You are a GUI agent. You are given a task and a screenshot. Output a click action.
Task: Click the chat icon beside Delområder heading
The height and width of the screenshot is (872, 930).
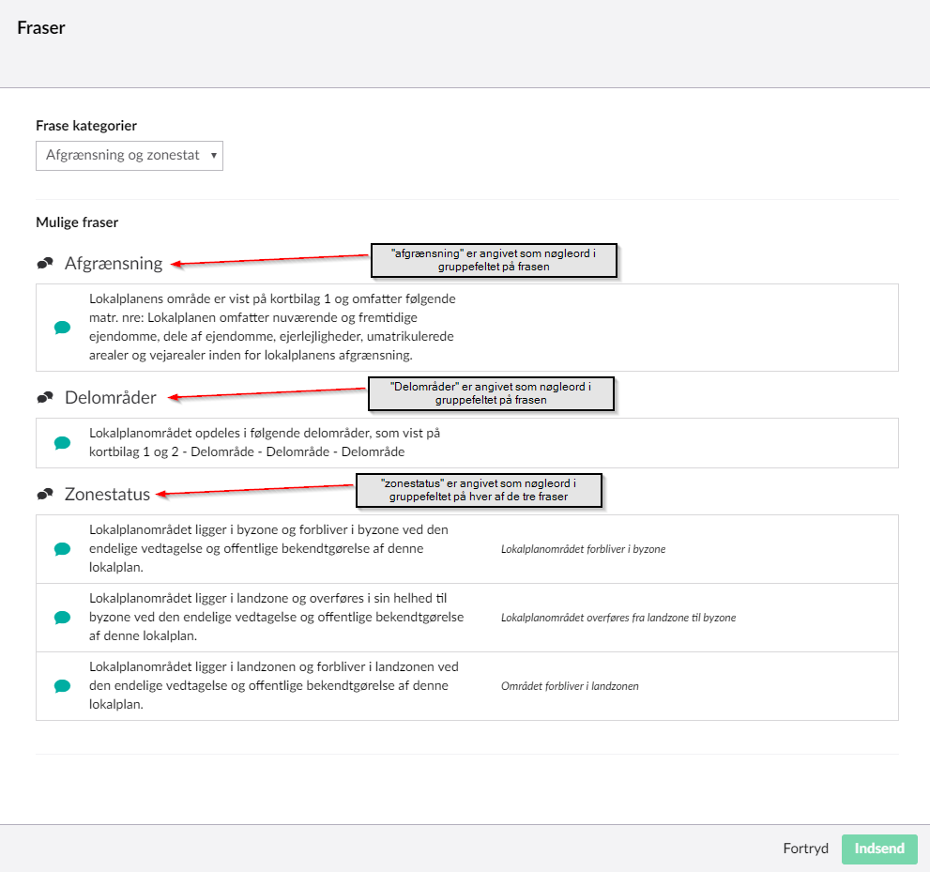point(44,398)
